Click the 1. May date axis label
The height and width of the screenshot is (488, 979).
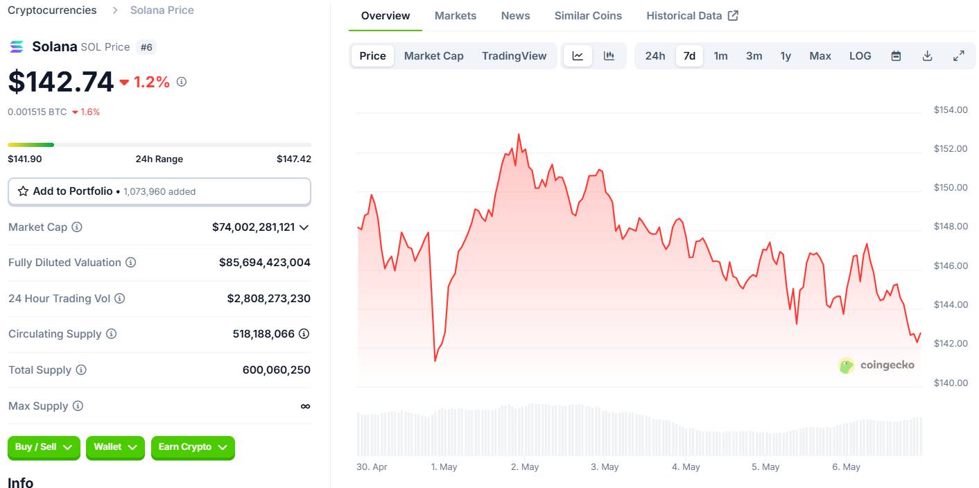coord(444,467)
